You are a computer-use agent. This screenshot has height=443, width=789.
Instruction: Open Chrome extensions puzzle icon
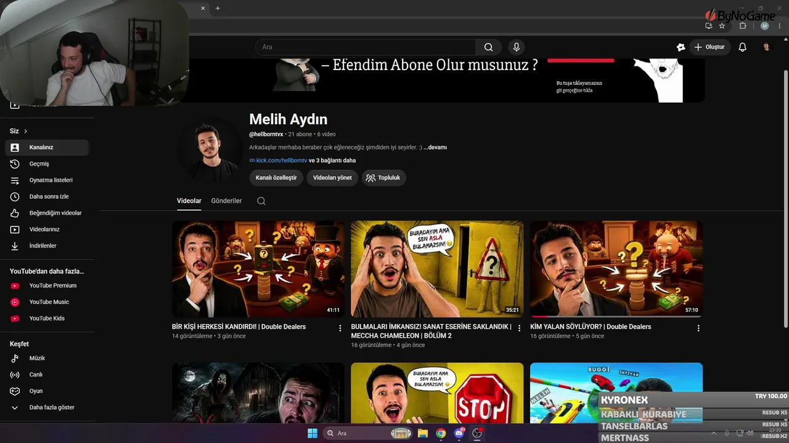click(x=743, y=26)
